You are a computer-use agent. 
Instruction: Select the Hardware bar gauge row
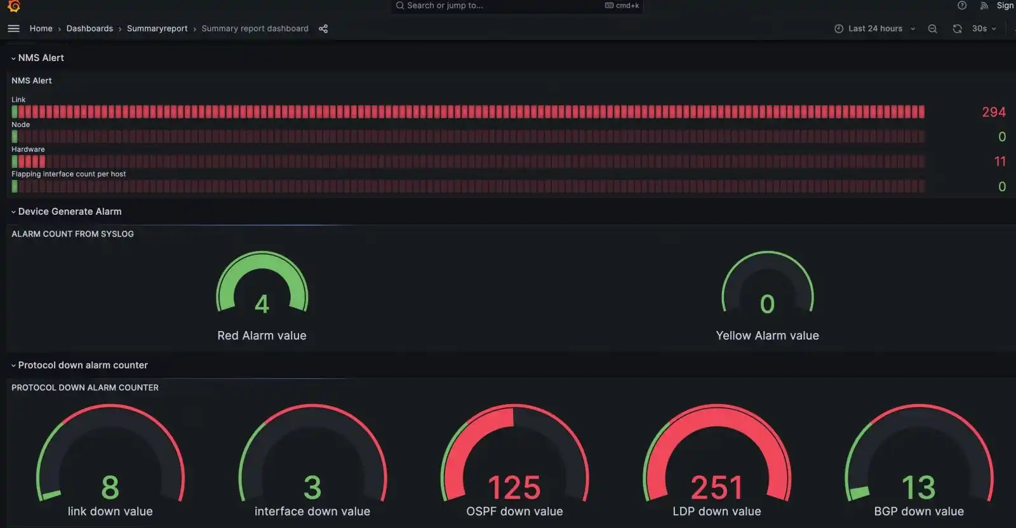468,161
